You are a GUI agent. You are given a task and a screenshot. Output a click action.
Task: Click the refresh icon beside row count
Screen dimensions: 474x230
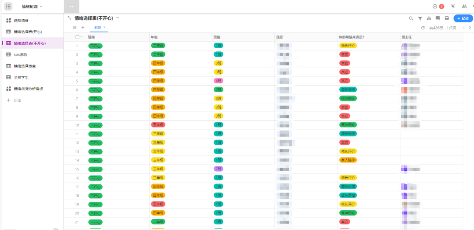(423, 28)
